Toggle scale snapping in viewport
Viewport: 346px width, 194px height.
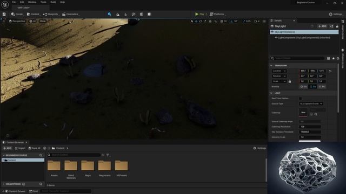[x=244, y=22]
